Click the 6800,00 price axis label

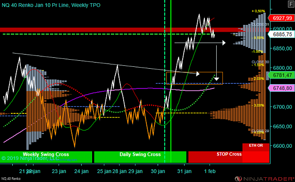click(x=282, y=68)
